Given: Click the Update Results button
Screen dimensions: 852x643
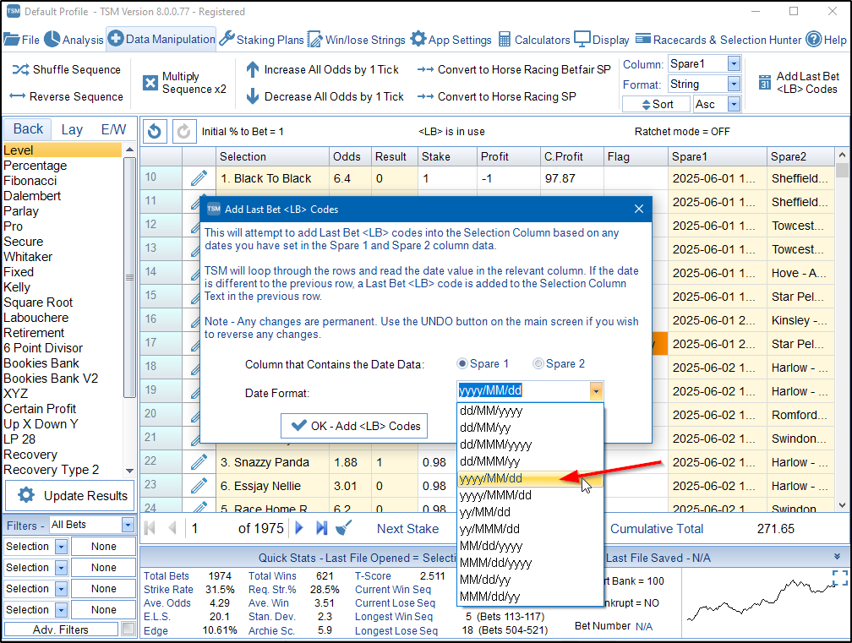Looking at the screenshot, I should [70, 496].
